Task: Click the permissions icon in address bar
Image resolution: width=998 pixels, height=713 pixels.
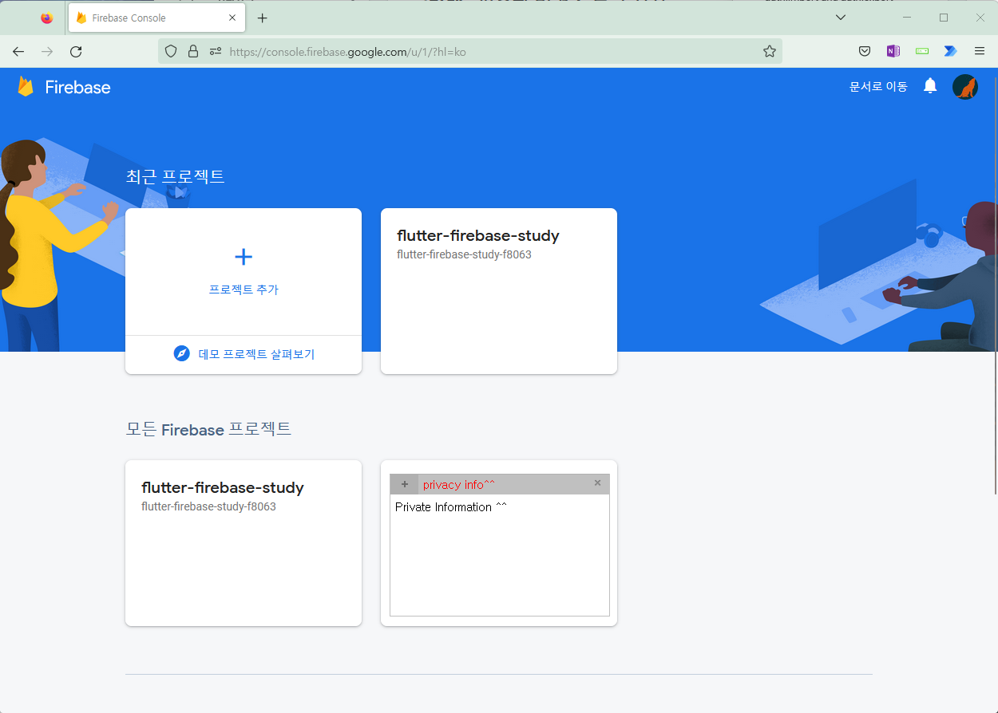Action: click(215, 51)
